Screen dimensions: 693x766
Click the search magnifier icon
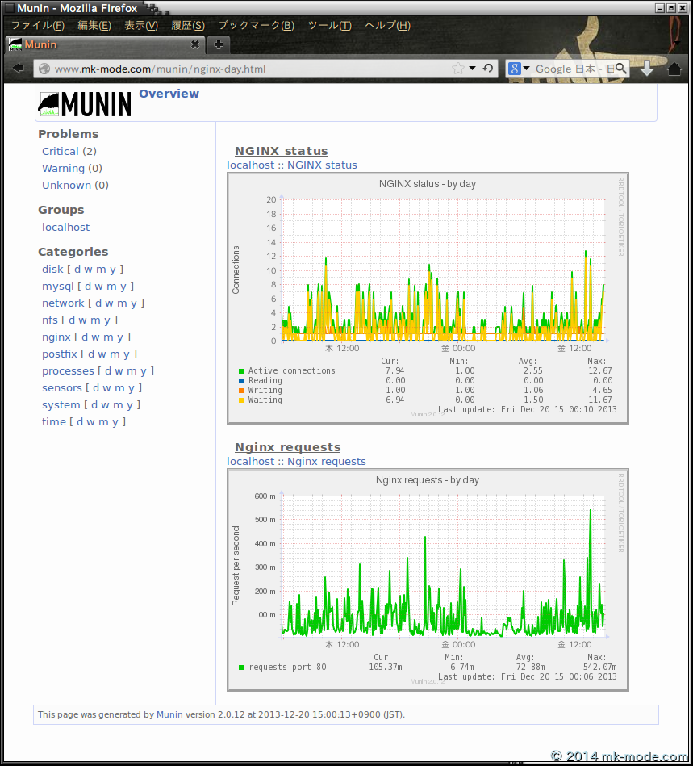[621, 69]
